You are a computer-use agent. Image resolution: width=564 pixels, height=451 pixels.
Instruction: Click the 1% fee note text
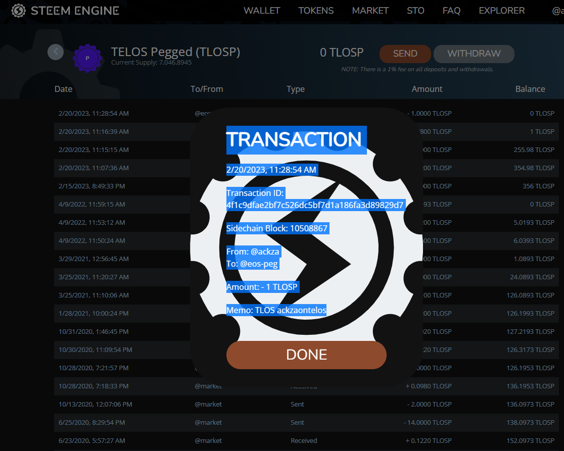(x=417, y=69)
